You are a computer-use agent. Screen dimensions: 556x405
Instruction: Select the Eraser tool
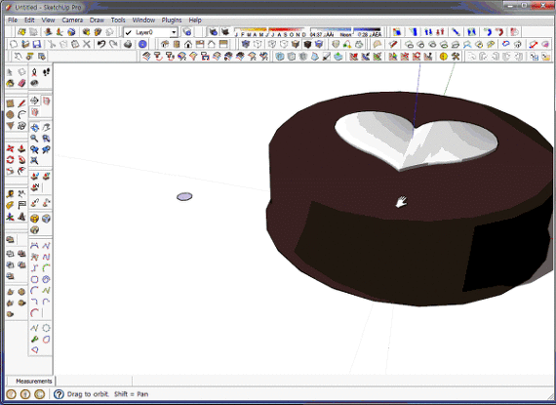[x=21, y=83]
